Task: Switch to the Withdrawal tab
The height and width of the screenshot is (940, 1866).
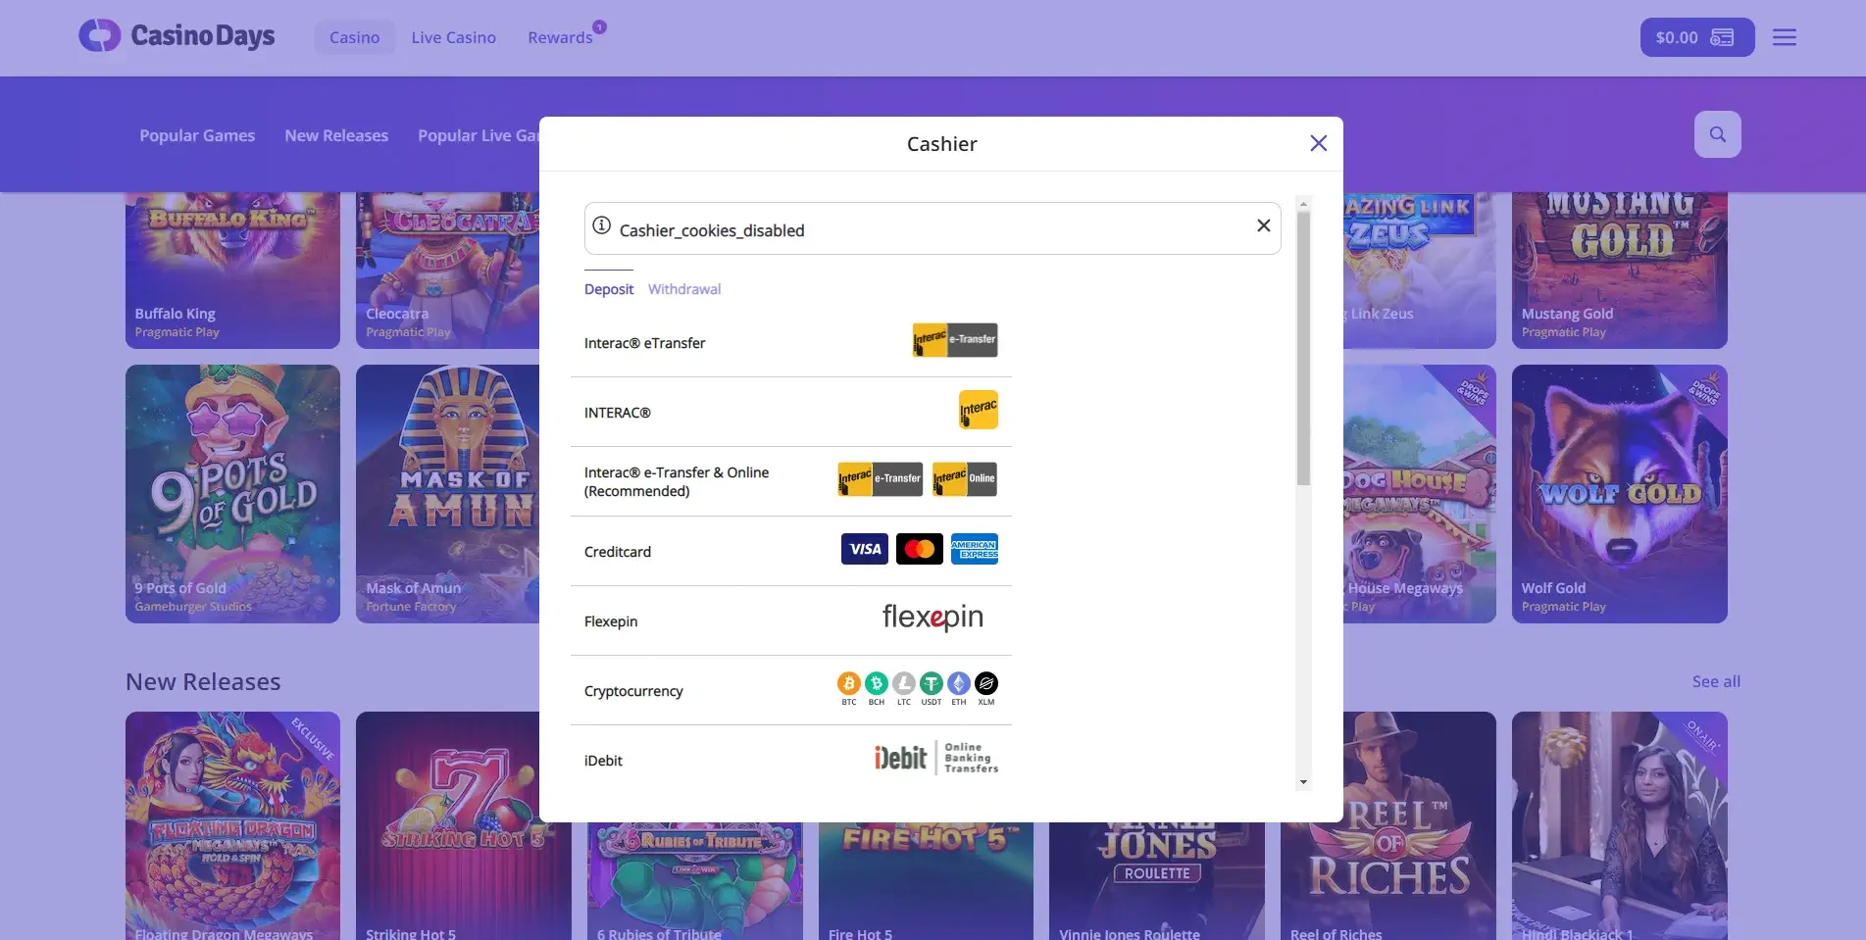Action: click(x=683, y=288)
